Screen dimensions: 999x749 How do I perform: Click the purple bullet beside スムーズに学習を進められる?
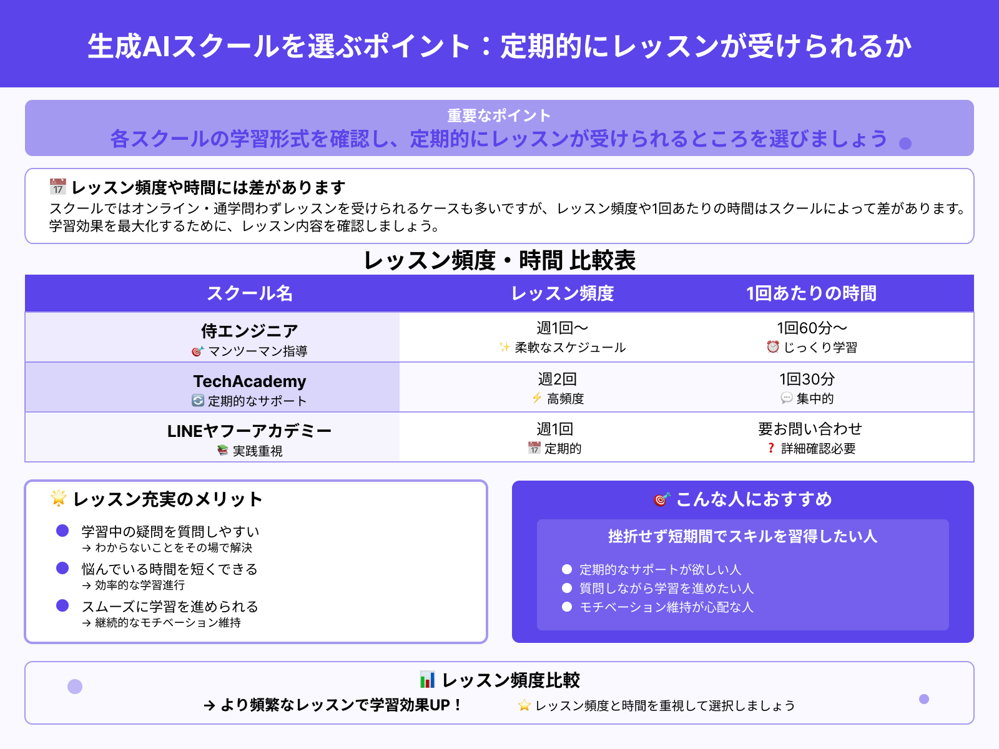(x=62, y=605)
